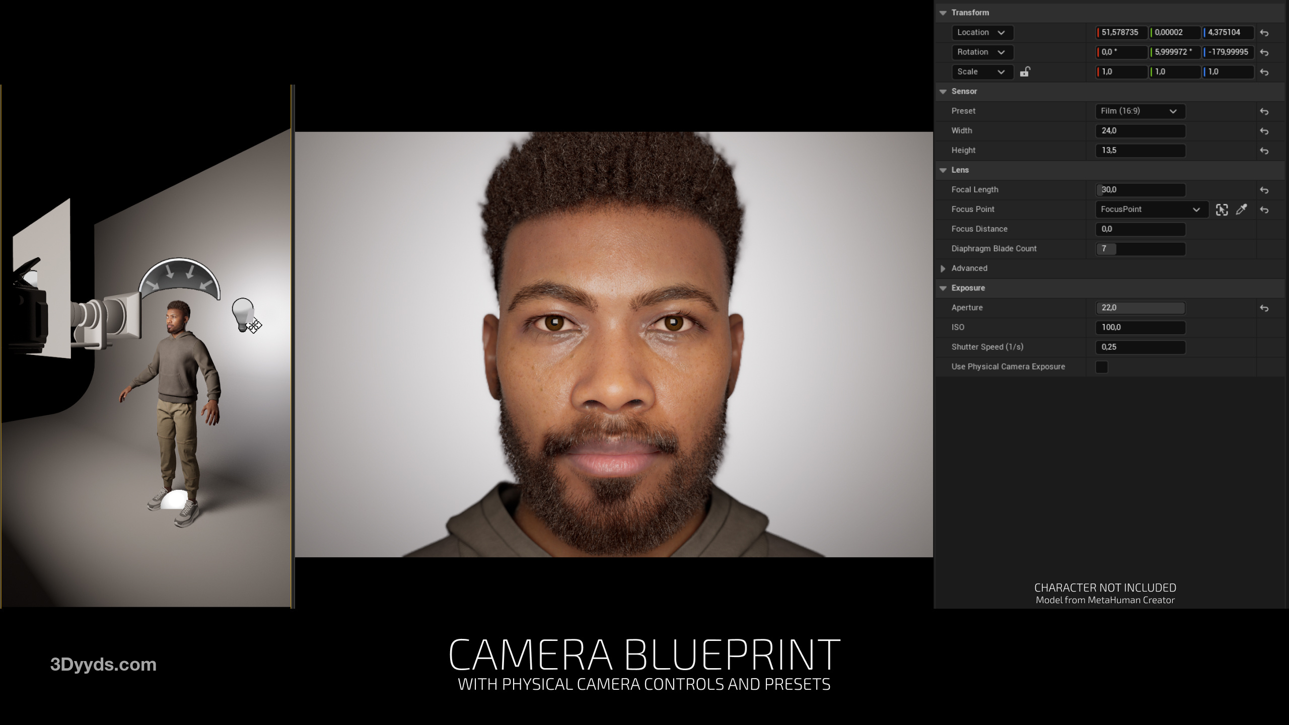
Task: Reset Rotation to default value
Action: coord(1264,52)
